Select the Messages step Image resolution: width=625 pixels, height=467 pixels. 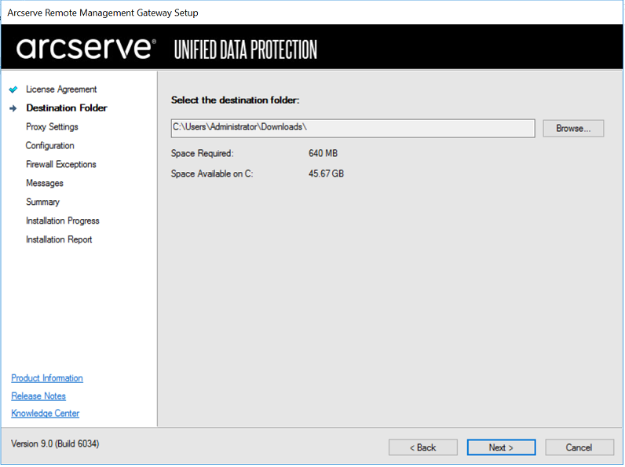[x=45, y=183]
